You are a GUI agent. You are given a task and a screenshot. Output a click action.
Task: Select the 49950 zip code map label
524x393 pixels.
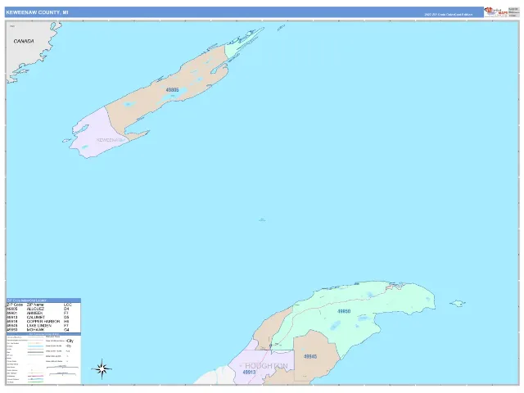[x=344, y=311]
